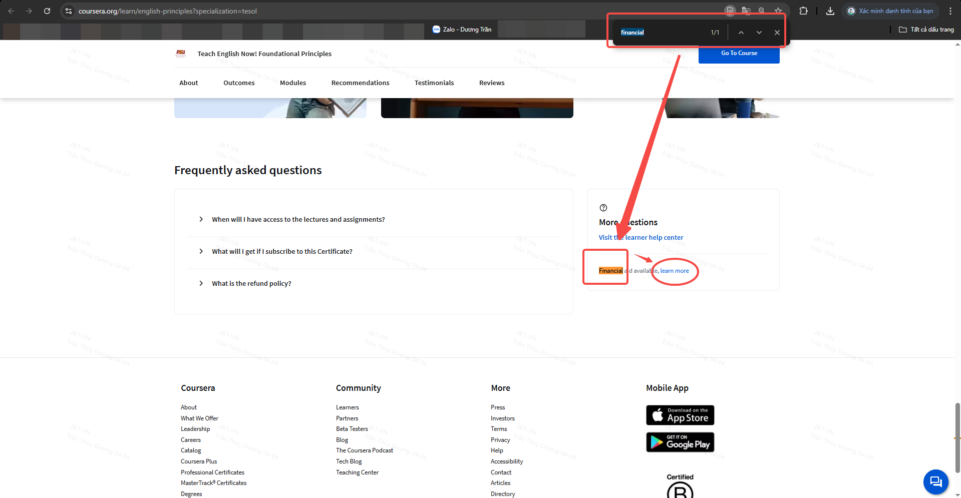Open Chrome's three-dot menu

[x=950, y=11]
